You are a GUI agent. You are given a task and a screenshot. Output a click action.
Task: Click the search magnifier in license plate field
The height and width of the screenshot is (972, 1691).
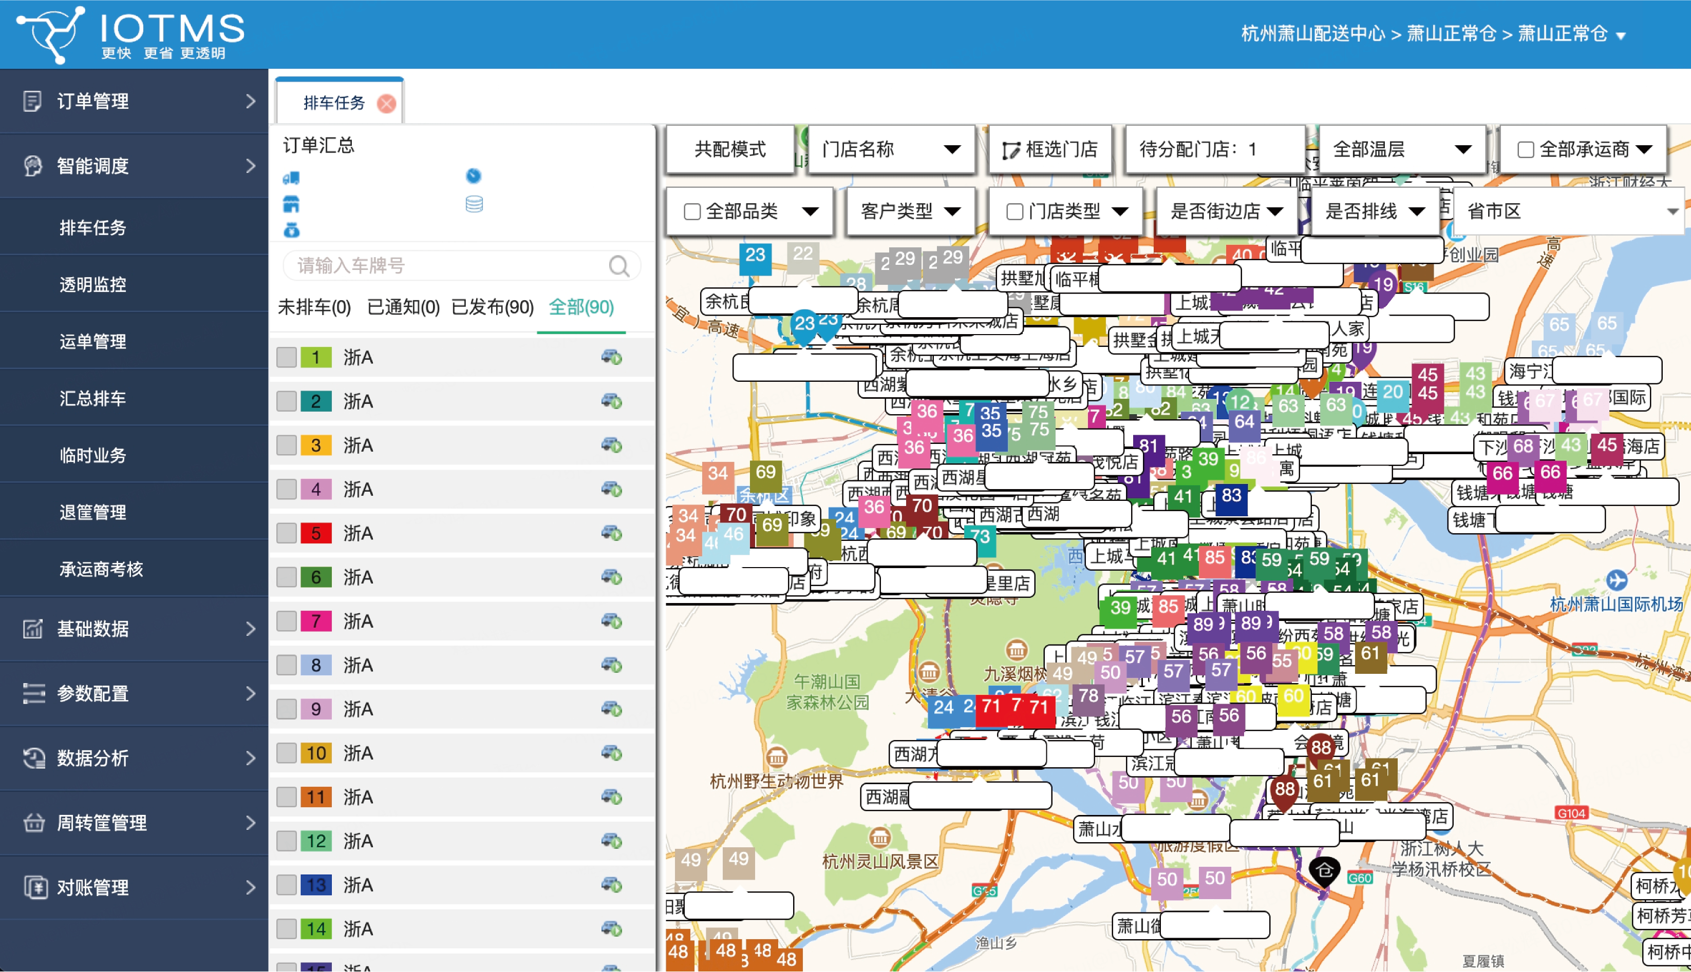pyautogui.click(x=618, y=266)
